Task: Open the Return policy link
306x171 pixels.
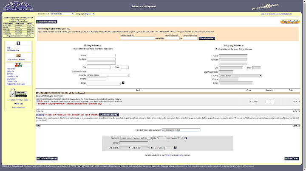Action: pos(168,155)
